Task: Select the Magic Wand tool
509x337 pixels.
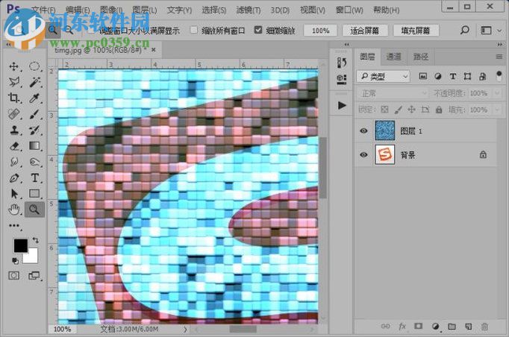Action: pyautogui.click(x=34, y=82)
